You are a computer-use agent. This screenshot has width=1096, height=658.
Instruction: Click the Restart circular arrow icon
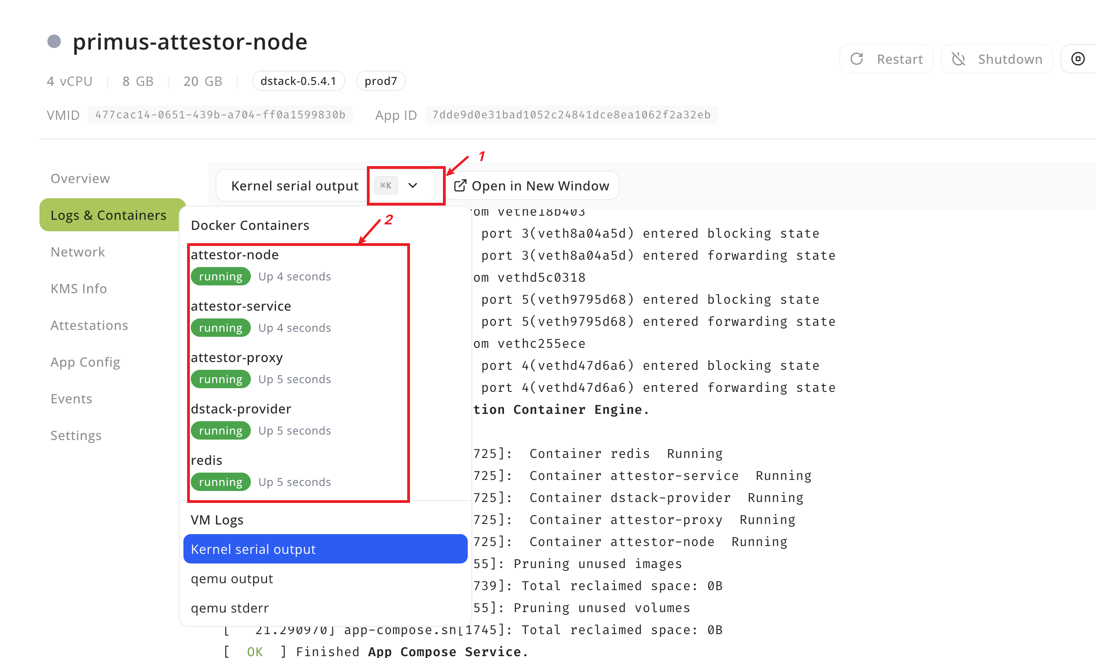click(857, 59)
